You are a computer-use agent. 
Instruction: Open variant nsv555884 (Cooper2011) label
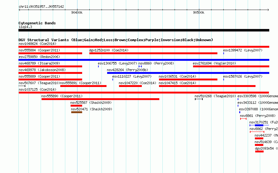point(39,50)
